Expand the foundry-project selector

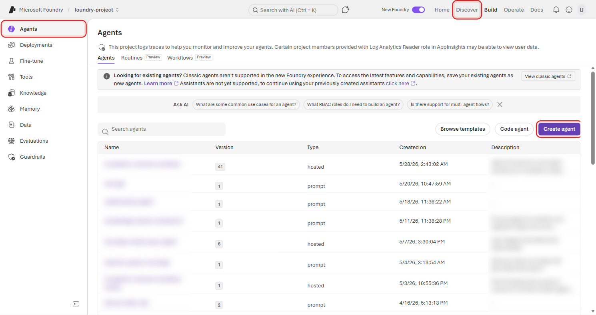click(x=96, y=10)
